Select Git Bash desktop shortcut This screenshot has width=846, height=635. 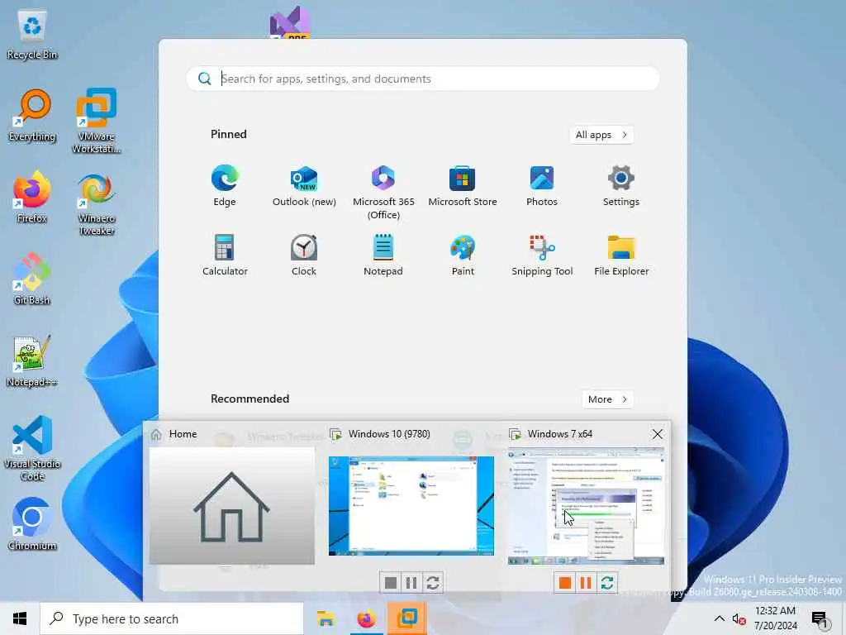pos(32,279)
